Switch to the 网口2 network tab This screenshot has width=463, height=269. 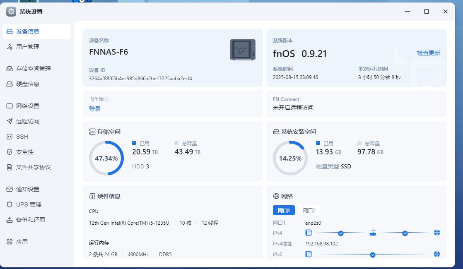(309, 210)
